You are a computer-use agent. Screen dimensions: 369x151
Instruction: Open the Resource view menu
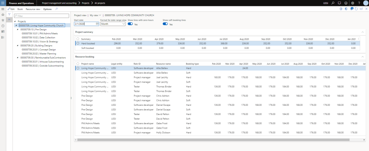click(x=33, y=9)
